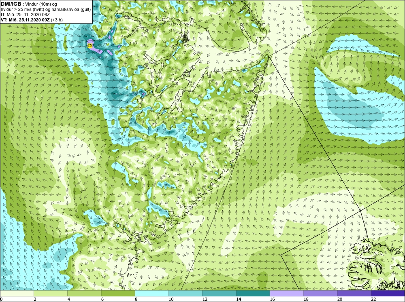Select the 2–4 m/s light green swatch
The height and width of the screenshot is (302, 405).
51,294
